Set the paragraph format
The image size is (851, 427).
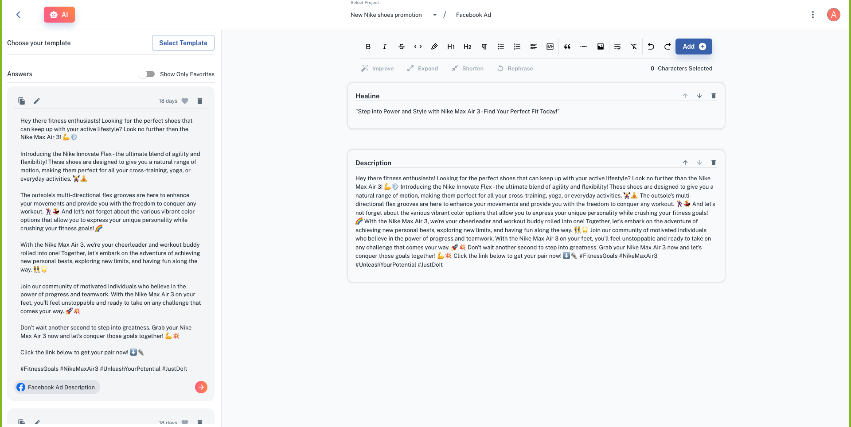coord(484,47)
